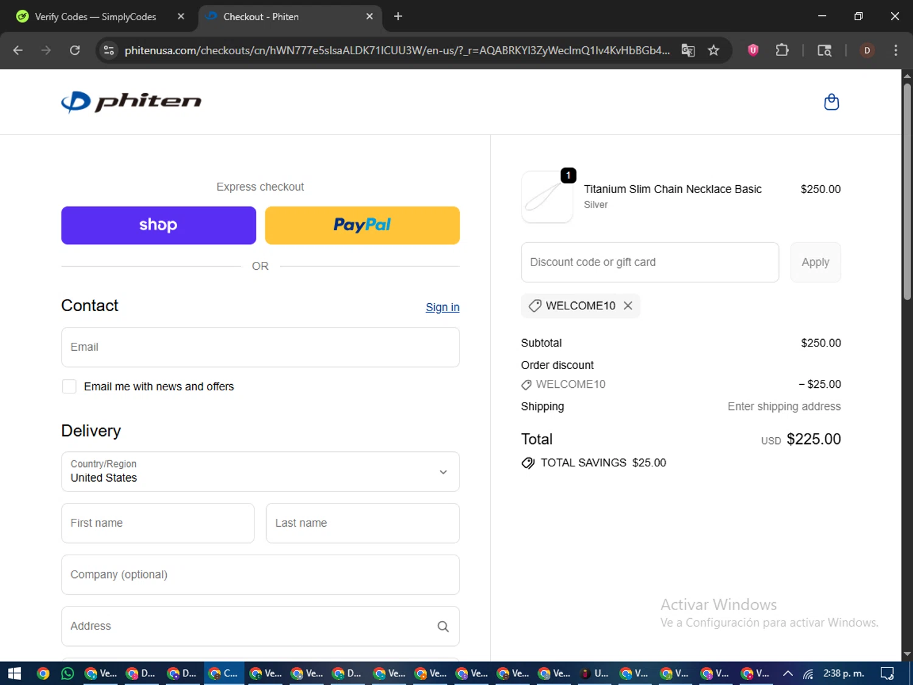This screenshot has width=913, height=685.
Task: Focus the Address input field
Action: pos(261,626)
